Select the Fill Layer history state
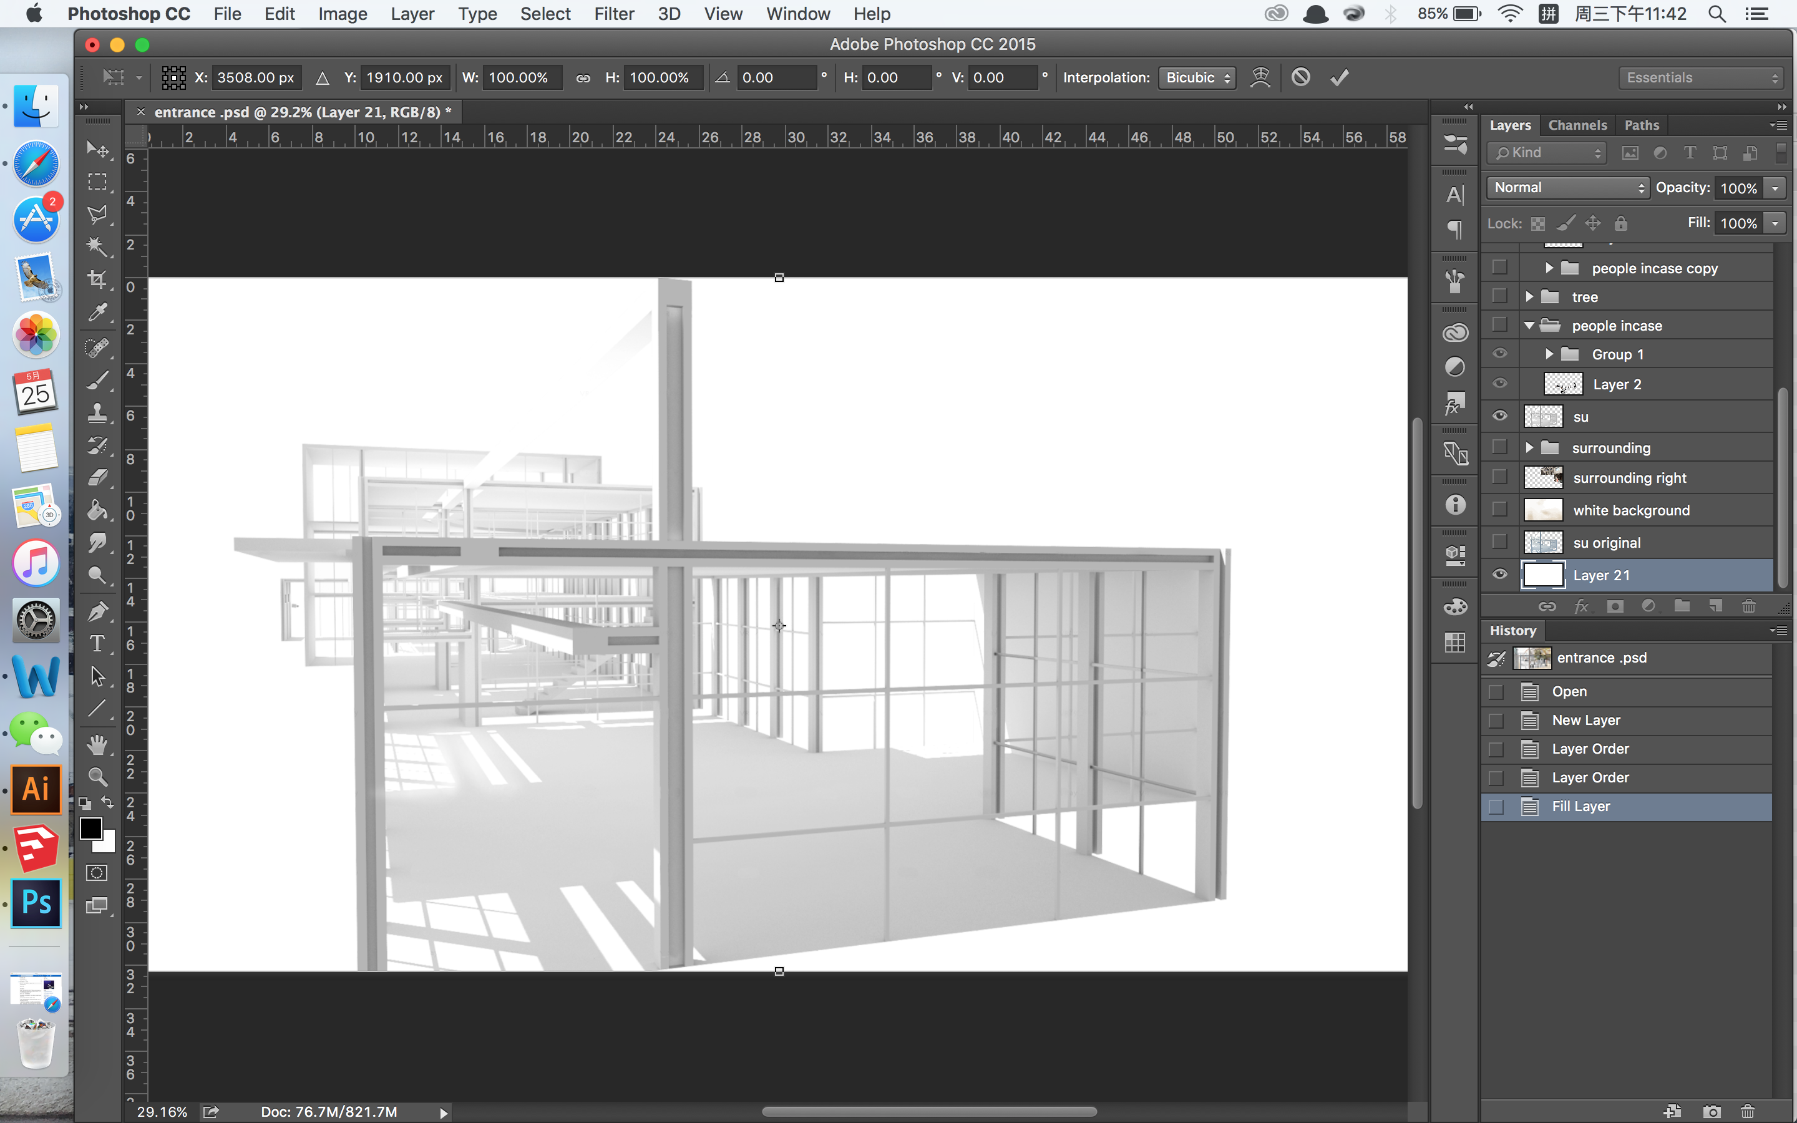 [x=1626, y=807]
